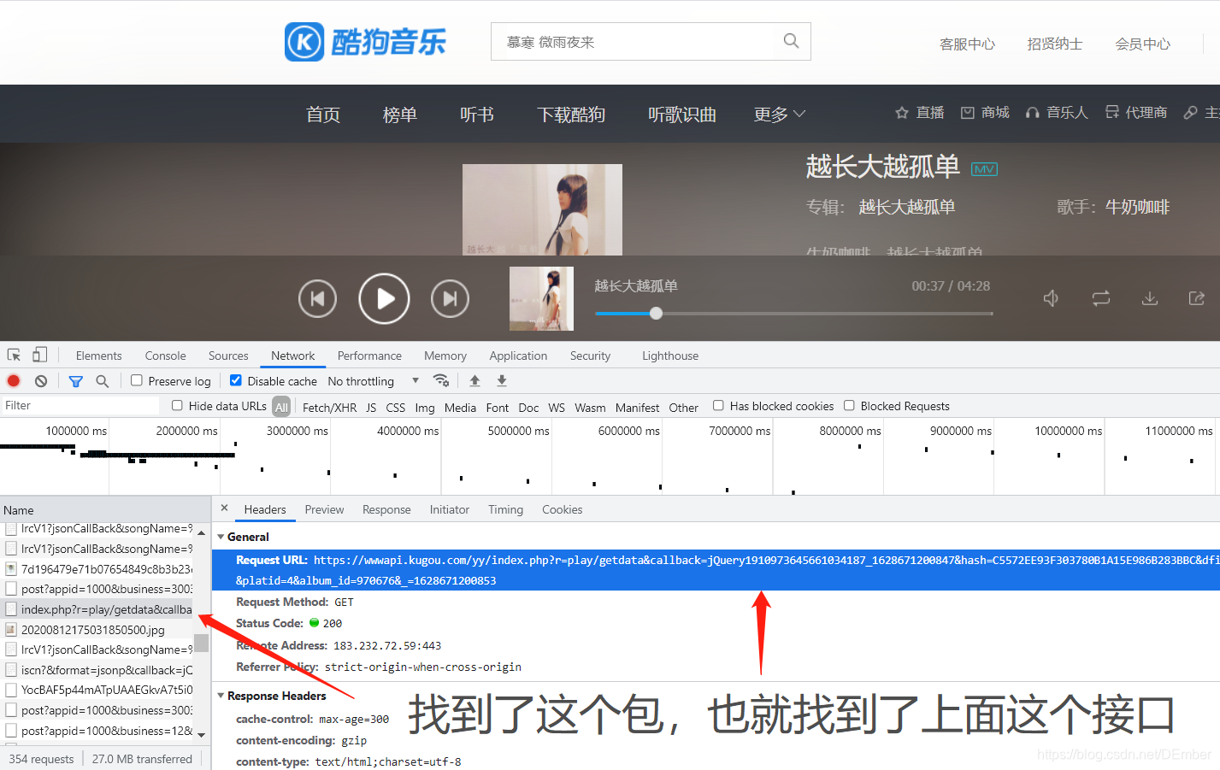The image size is (1220, 770).
Task: Open 下载酷狗 navigation link
Action: click(x=571, y=114)
